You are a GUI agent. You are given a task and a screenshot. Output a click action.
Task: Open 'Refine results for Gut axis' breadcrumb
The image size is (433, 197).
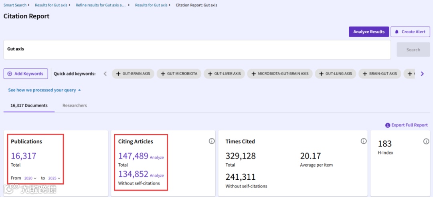[x=101, y=5]
